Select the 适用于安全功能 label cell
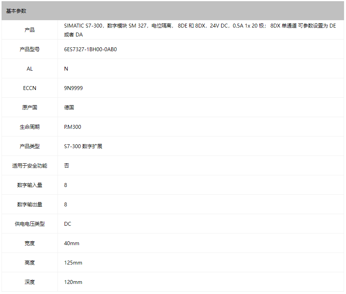The width and height of the screenshot is (346, 294). [x=30, y=166]
